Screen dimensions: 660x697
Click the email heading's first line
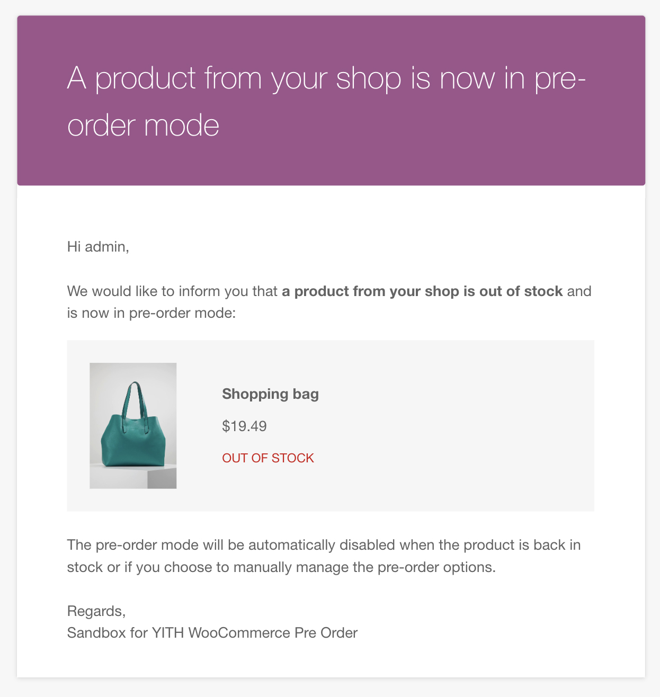[326, 78]
